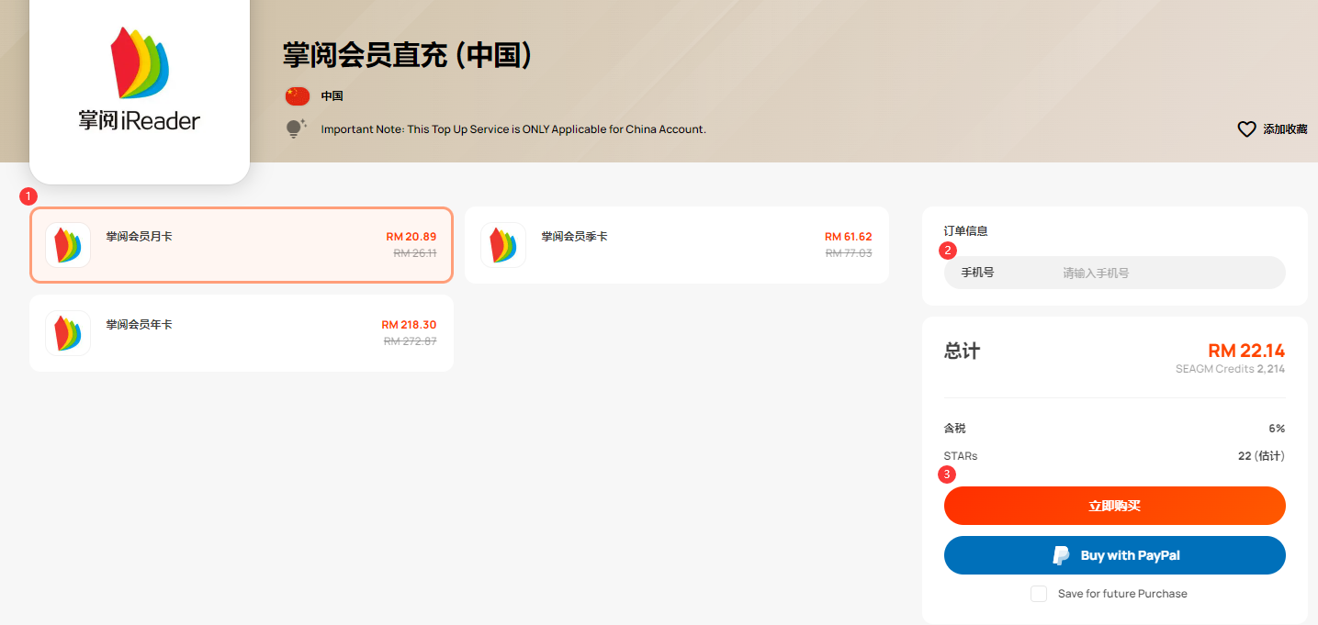Click the heart icon for 添加收藏
Screen dimensions: 1318x625
click(x=1246, y=129)
